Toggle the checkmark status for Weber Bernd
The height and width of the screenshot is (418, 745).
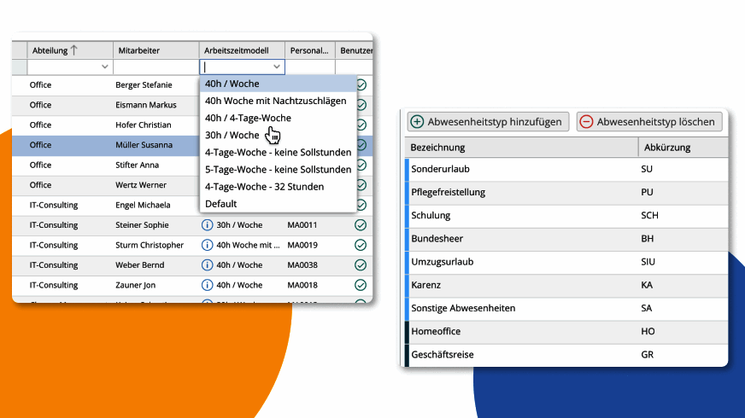361,264
